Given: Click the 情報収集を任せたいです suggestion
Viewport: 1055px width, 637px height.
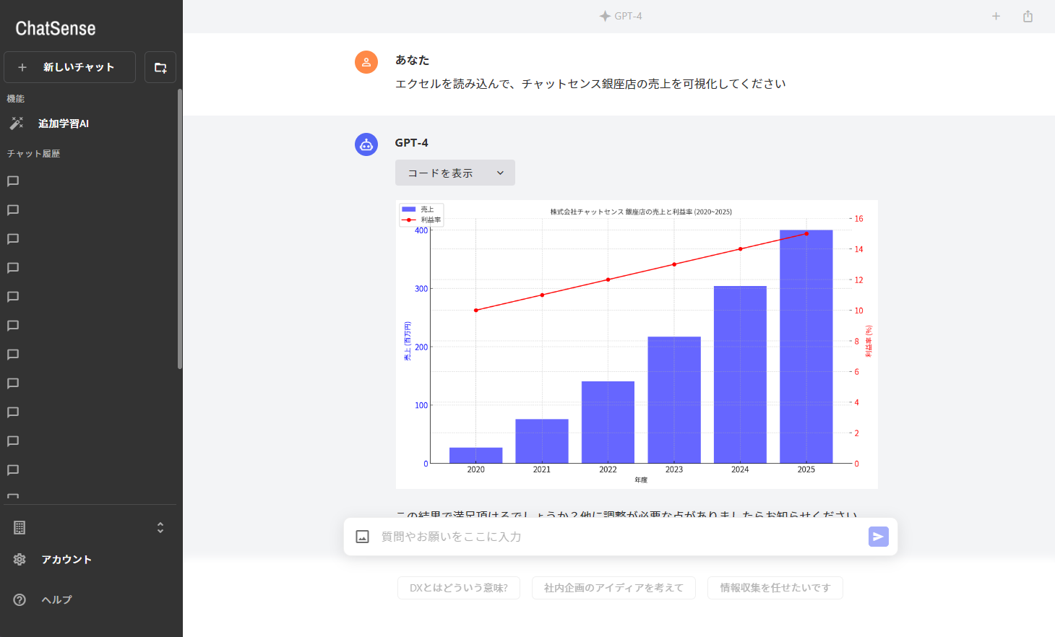Looking at the screenshot, I should click(x=775, y=587).
